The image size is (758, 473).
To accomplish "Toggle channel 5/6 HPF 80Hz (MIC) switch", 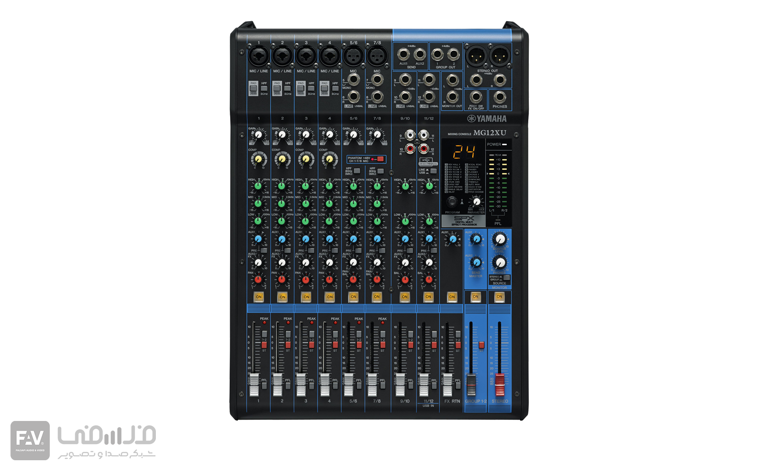I will click(357, 171).
